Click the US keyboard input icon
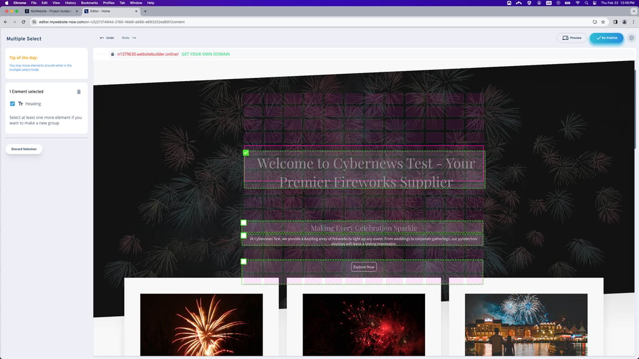Viewport: 639px width, 359px height. pyautogui.click(x=549, y=3)
